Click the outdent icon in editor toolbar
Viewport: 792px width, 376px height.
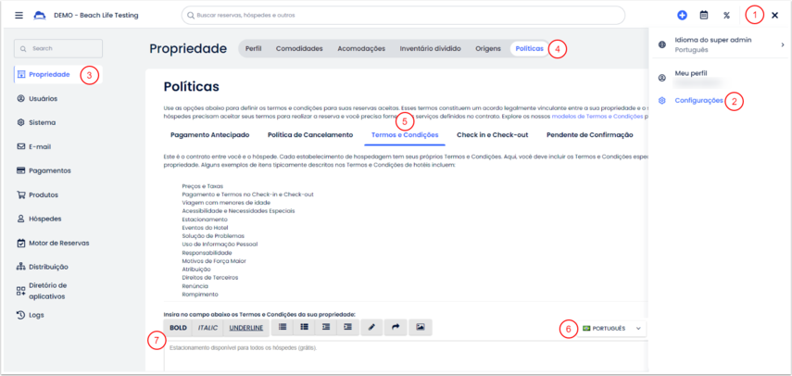coord(326,328)
